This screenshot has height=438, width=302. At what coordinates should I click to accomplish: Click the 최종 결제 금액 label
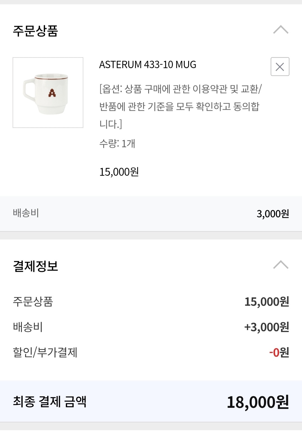tap(49, 402)
